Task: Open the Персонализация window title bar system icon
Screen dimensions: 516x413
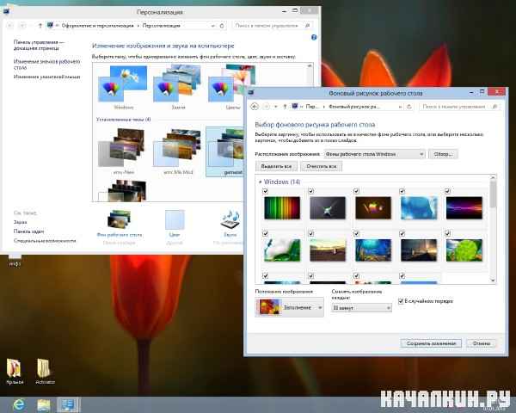Action: point(6,11)
